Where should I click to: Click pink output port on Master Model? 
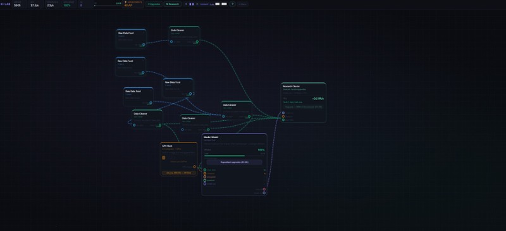[264, 189]
